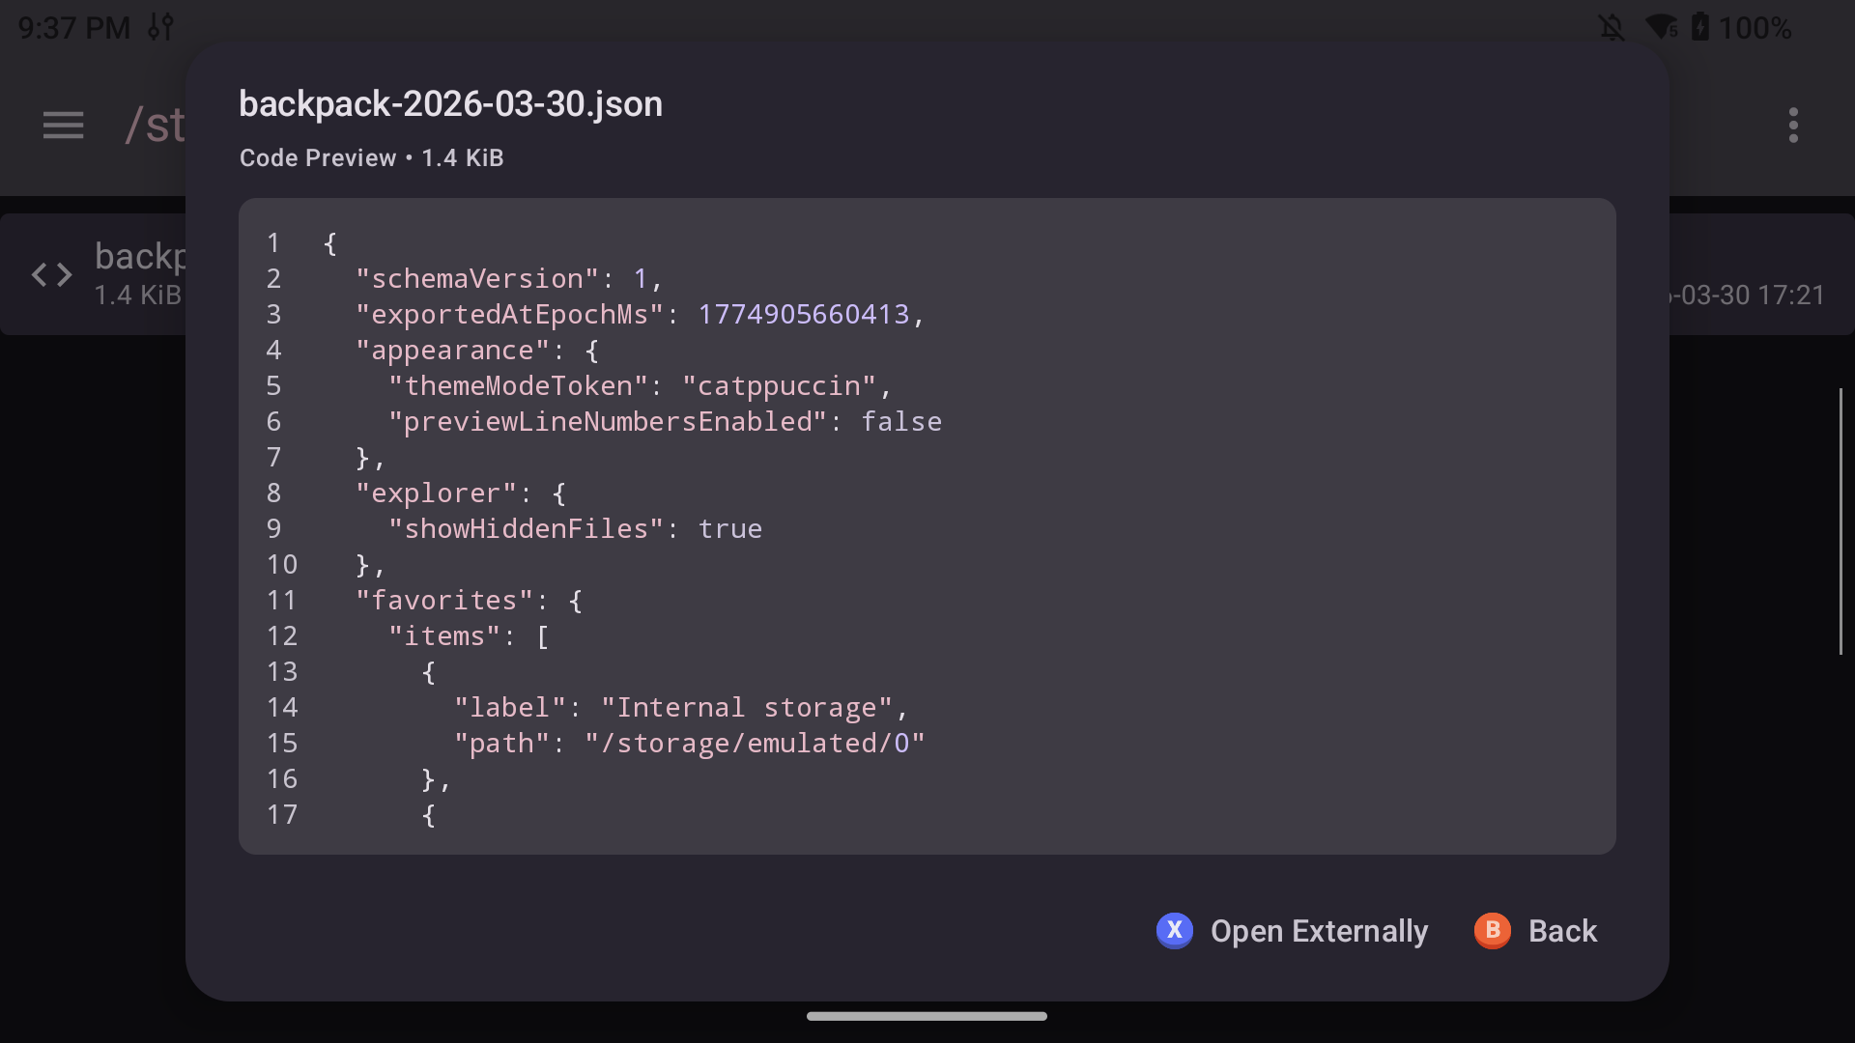Click the "/storage/emulated/0" path value

755,744
